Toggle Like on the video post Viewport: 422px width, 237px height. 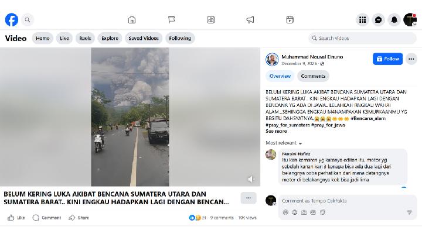(x=16, y=218)
